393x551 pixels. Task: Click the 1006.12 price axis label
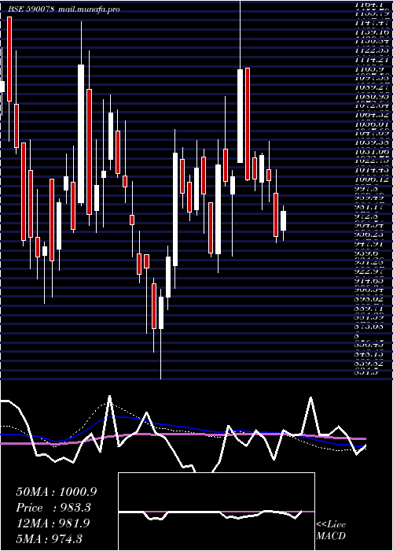tap(372, 179)
